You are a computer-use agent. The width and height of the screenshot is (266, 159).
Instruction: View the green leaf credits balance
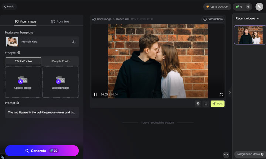coord(239,7)
